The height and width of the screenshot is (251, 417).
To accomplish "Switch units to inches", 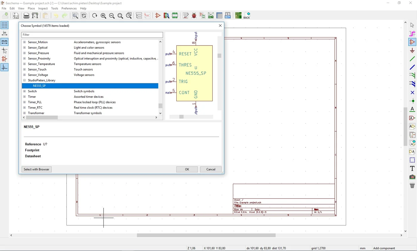I will coord(4,33).
